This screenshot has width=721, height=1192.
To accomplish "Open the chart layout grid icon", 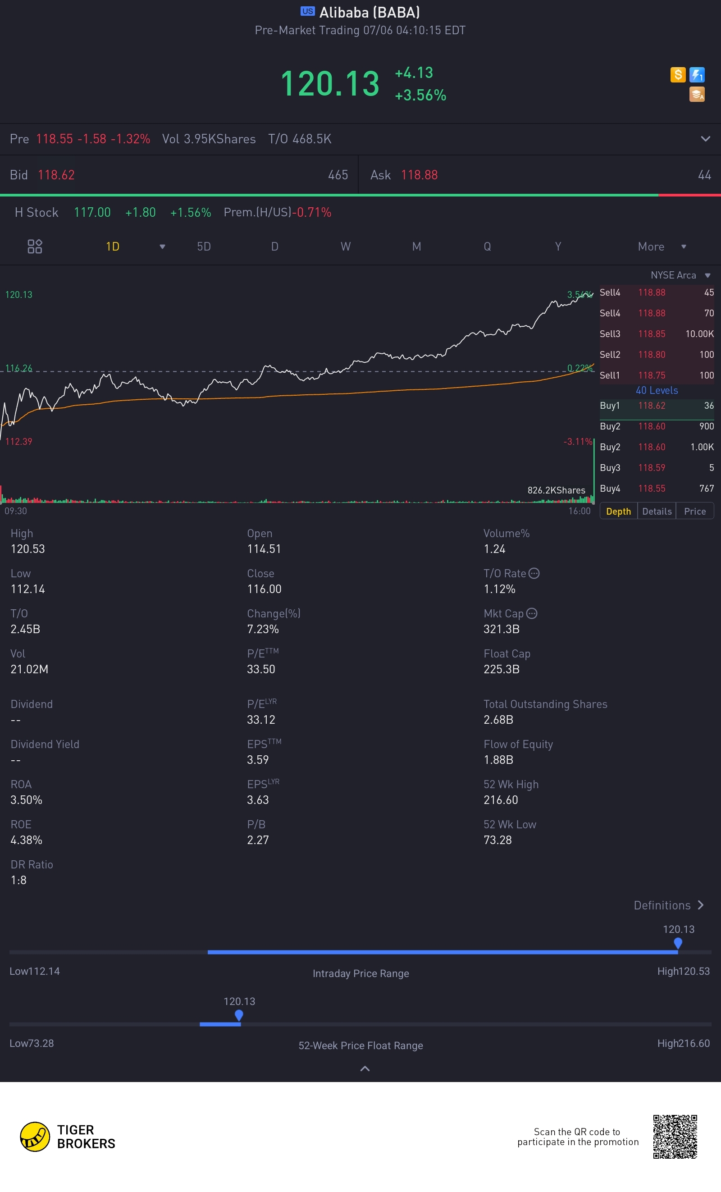I will 35,247.
